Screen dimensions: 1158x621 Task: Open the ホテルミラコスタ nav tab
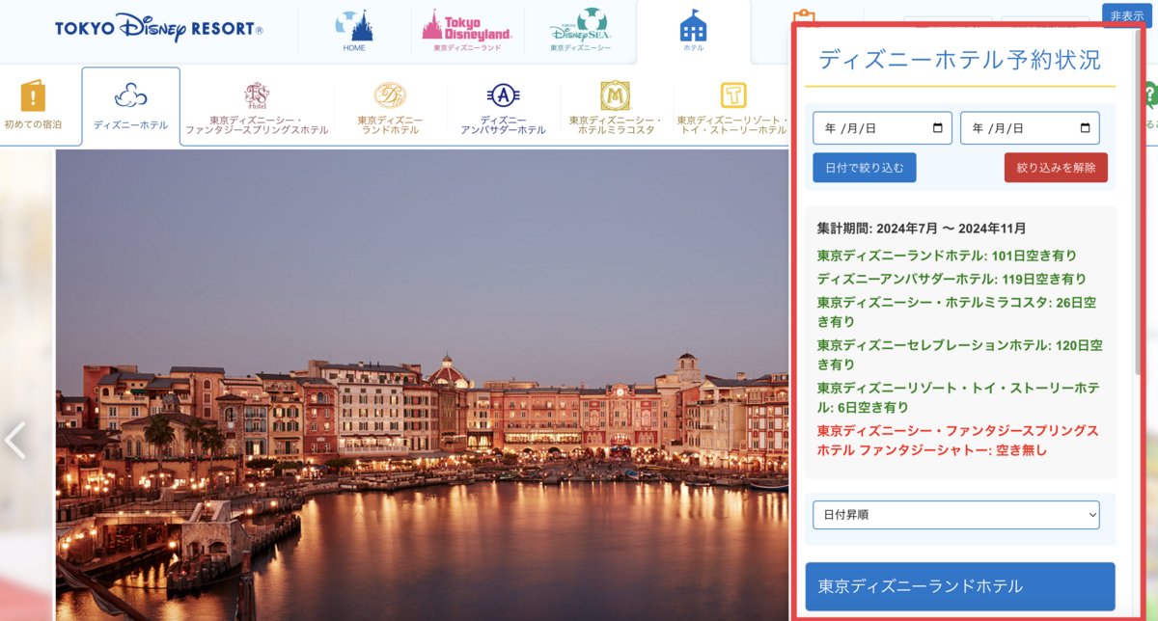pyautogui.click(x=615, y=108)
